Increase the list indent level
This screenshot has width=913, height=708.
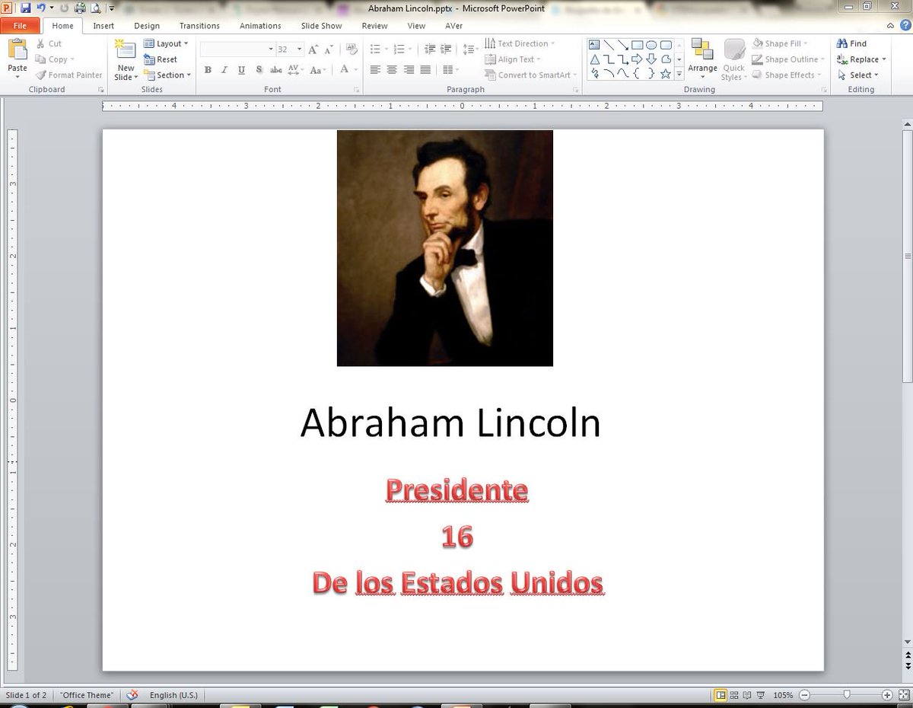[447, 49]
